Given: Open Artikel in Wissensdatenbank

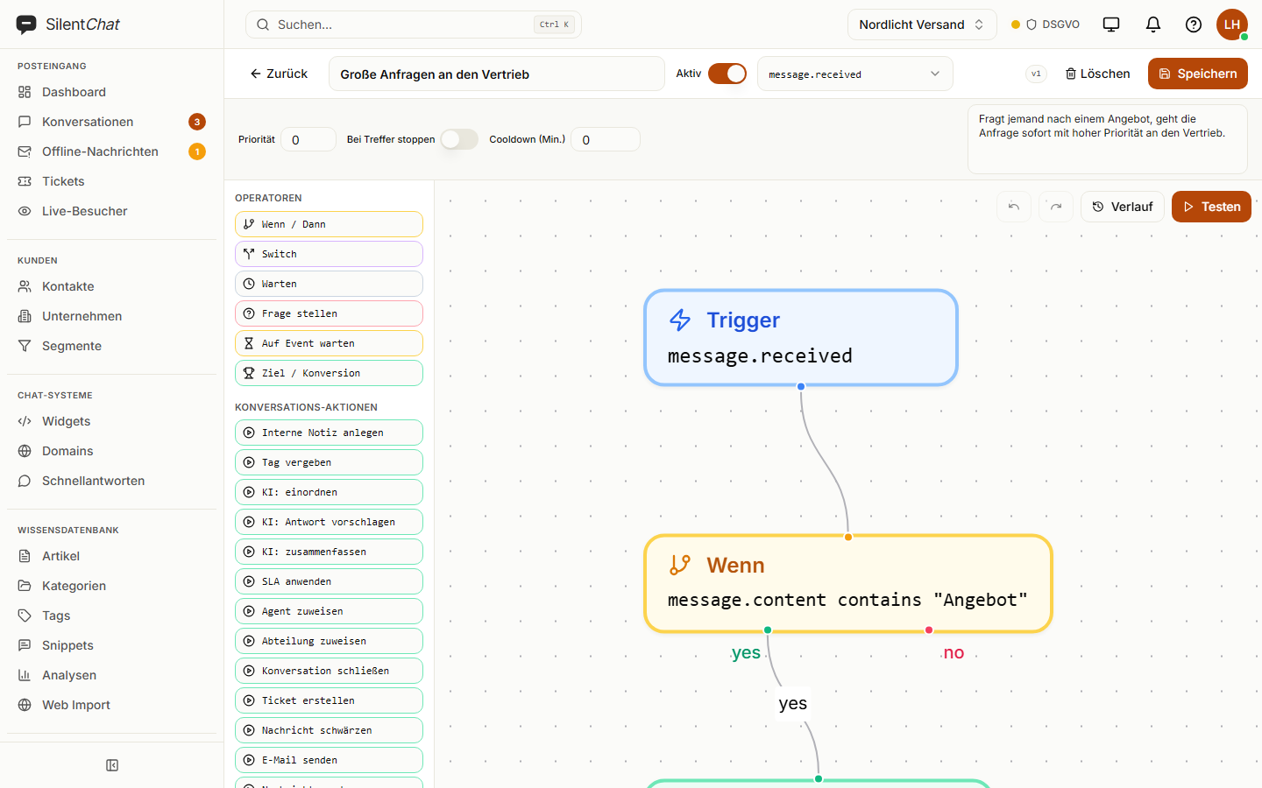Looking at the screenshot, I should coord(111,556).
